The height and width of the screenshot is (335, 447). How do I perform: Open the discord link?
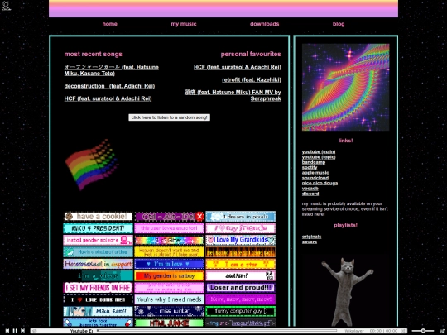point(310,194)
